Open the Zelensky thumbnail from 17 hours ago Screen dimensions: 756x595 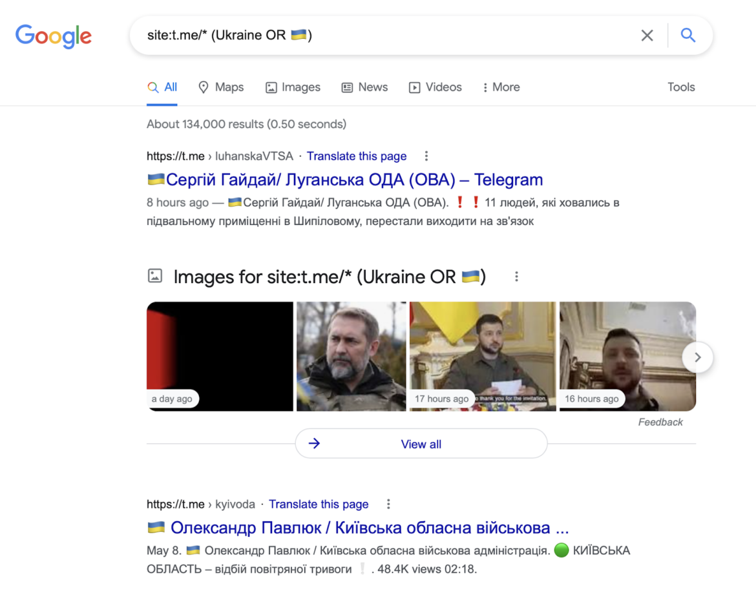(482, 356)
